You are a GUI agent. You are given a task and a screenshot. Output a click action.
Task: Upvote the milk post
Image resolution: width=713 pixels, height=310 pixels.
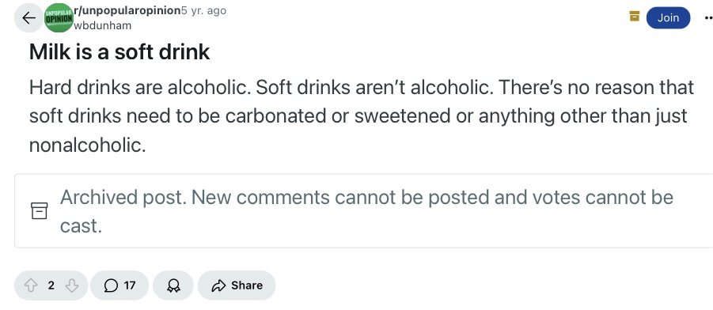tap(31, 285)
